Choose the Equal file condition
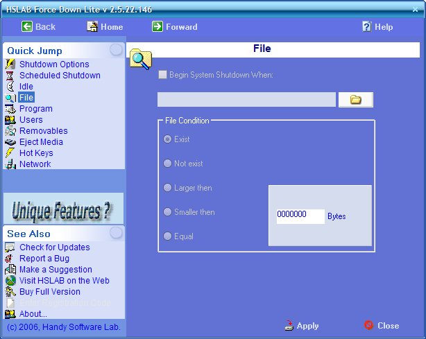426x339 pixels. [x=167, y=236]
